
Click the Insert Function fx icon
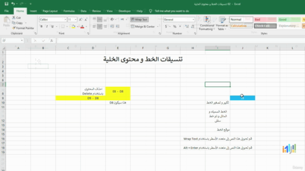click(x=51, y=40)
